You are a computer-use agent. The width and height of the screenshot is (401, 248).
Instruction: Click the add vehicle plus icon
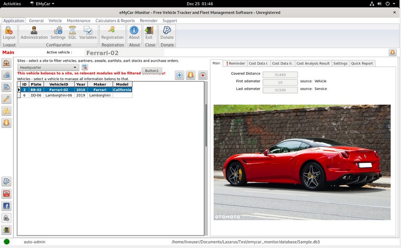coord(179,75)
